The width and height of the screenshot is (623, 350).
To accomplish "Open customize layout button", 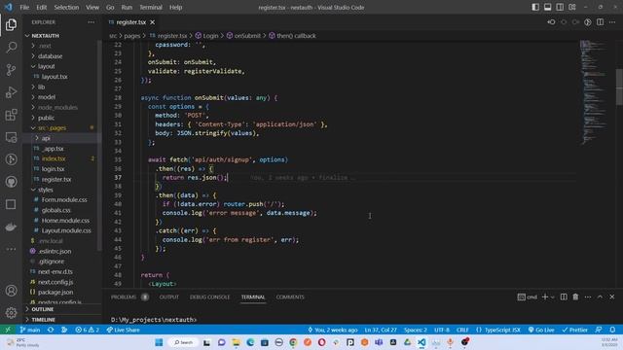I will [572, 7].
